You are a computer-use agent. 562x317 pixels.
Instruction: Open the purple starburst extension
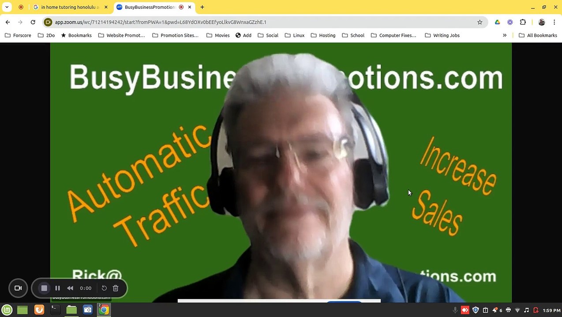pyautogui.click(x=510, y=22)
